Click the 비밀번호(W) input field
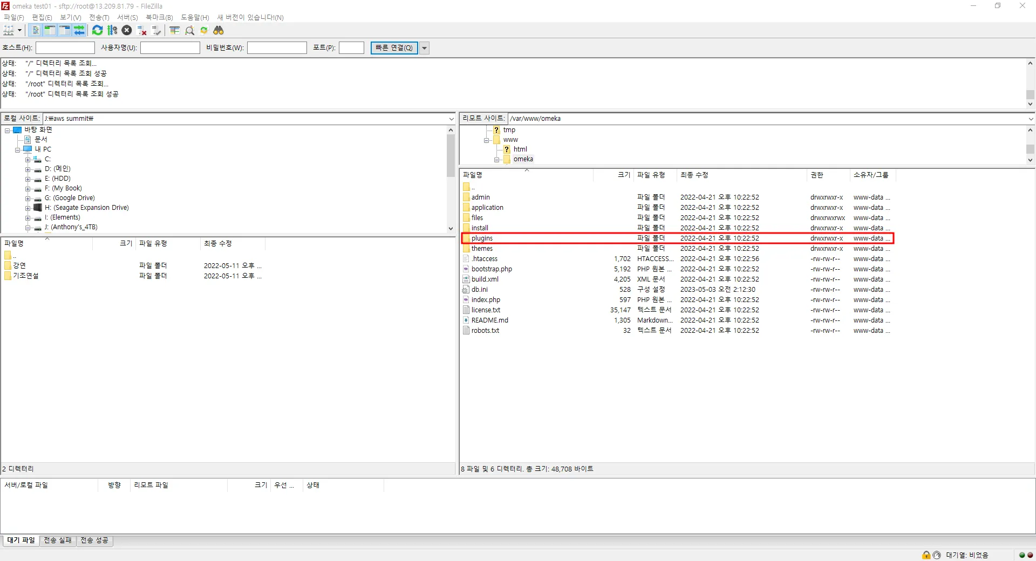1036x561 pixels. pos(277,48)
